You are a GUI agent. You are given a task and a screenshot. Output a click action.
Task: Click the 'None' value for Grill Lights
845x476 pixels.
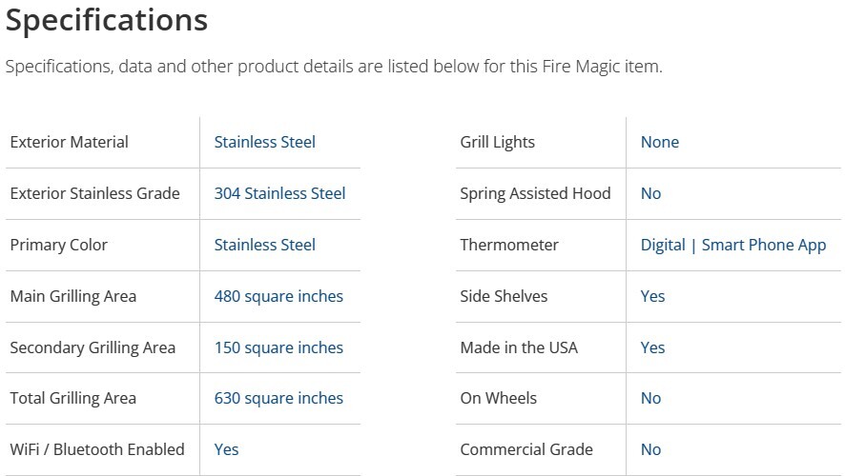(660, 142)
